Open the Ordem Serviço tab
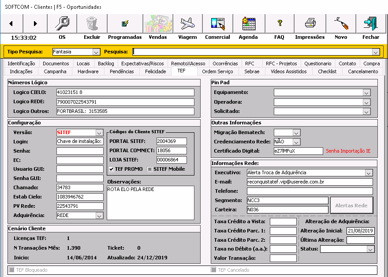The height and width of the screenshot is (277, 388). pos(217,71)
